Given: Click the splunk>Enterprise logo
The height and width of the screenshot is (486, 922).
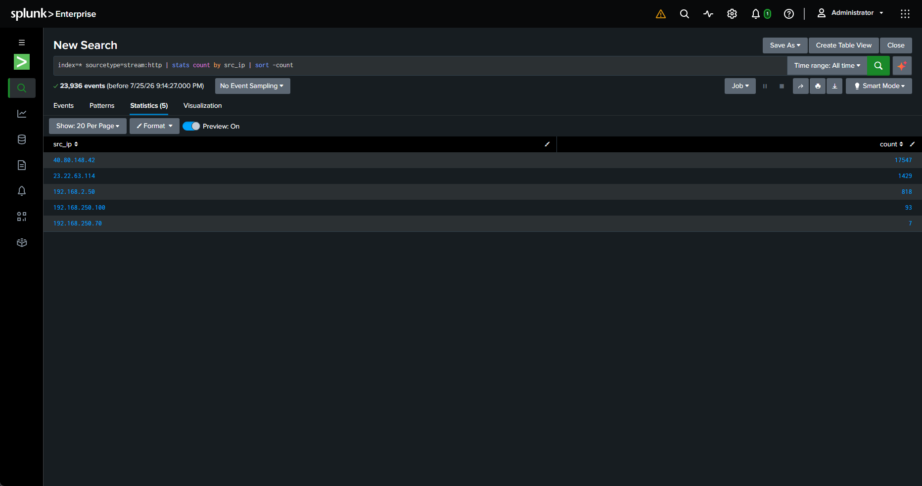Looking at the screenshot, I should coord(53,14).
